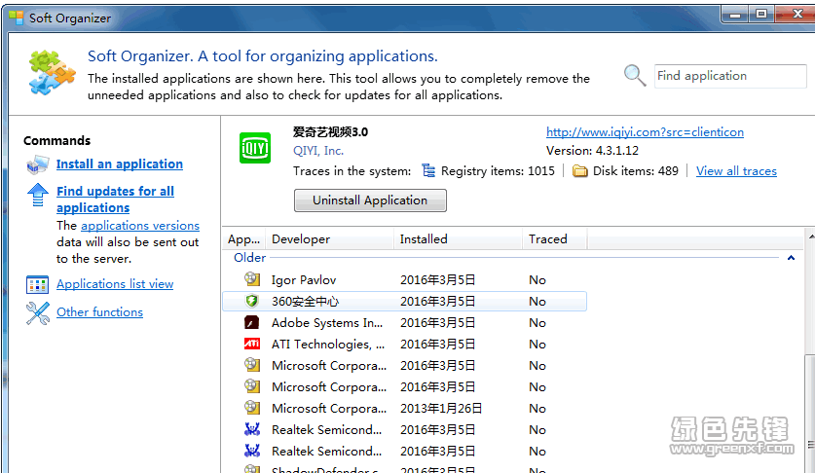Click the Adobe Systems row icon
815x473 pixels.
click(x=252, y=322)
